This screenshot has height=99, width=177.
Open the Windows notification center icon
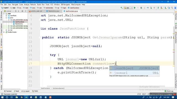(x=173, y=97)
